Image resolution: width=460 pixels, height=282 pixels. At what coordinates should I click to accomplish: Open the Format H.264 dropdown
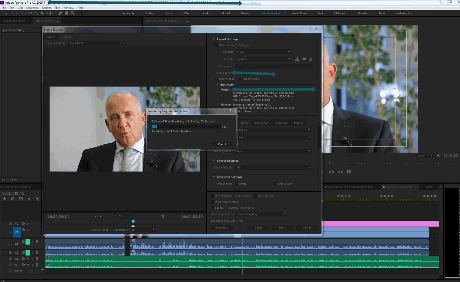tap(263, 52)
